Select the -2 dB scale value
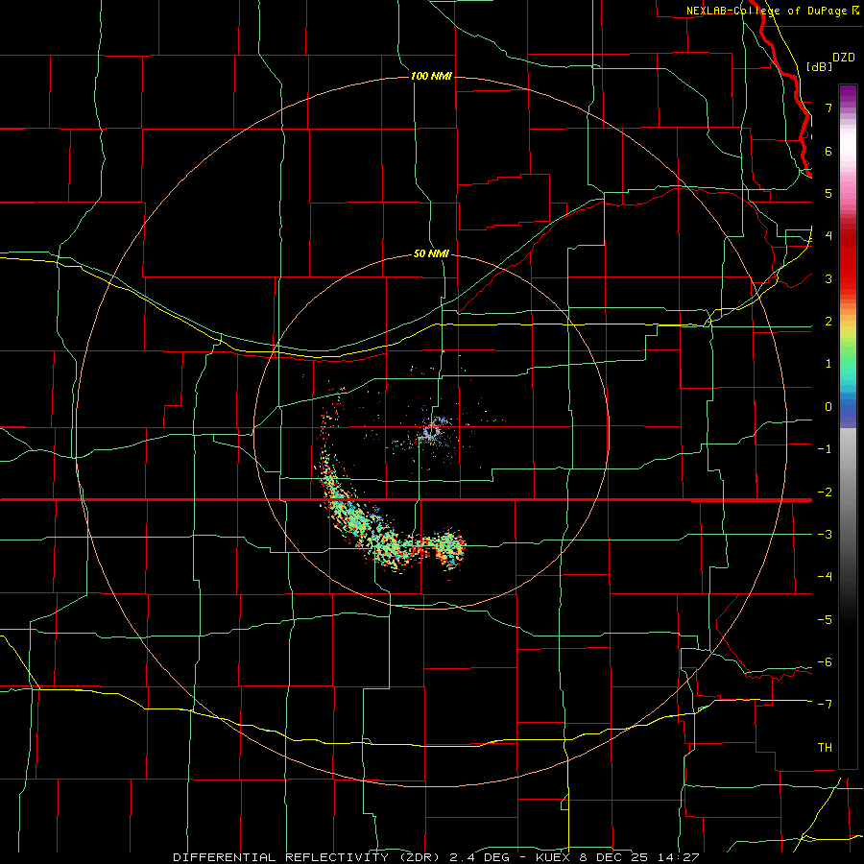 pyautogui.click(x=825, y=492)
